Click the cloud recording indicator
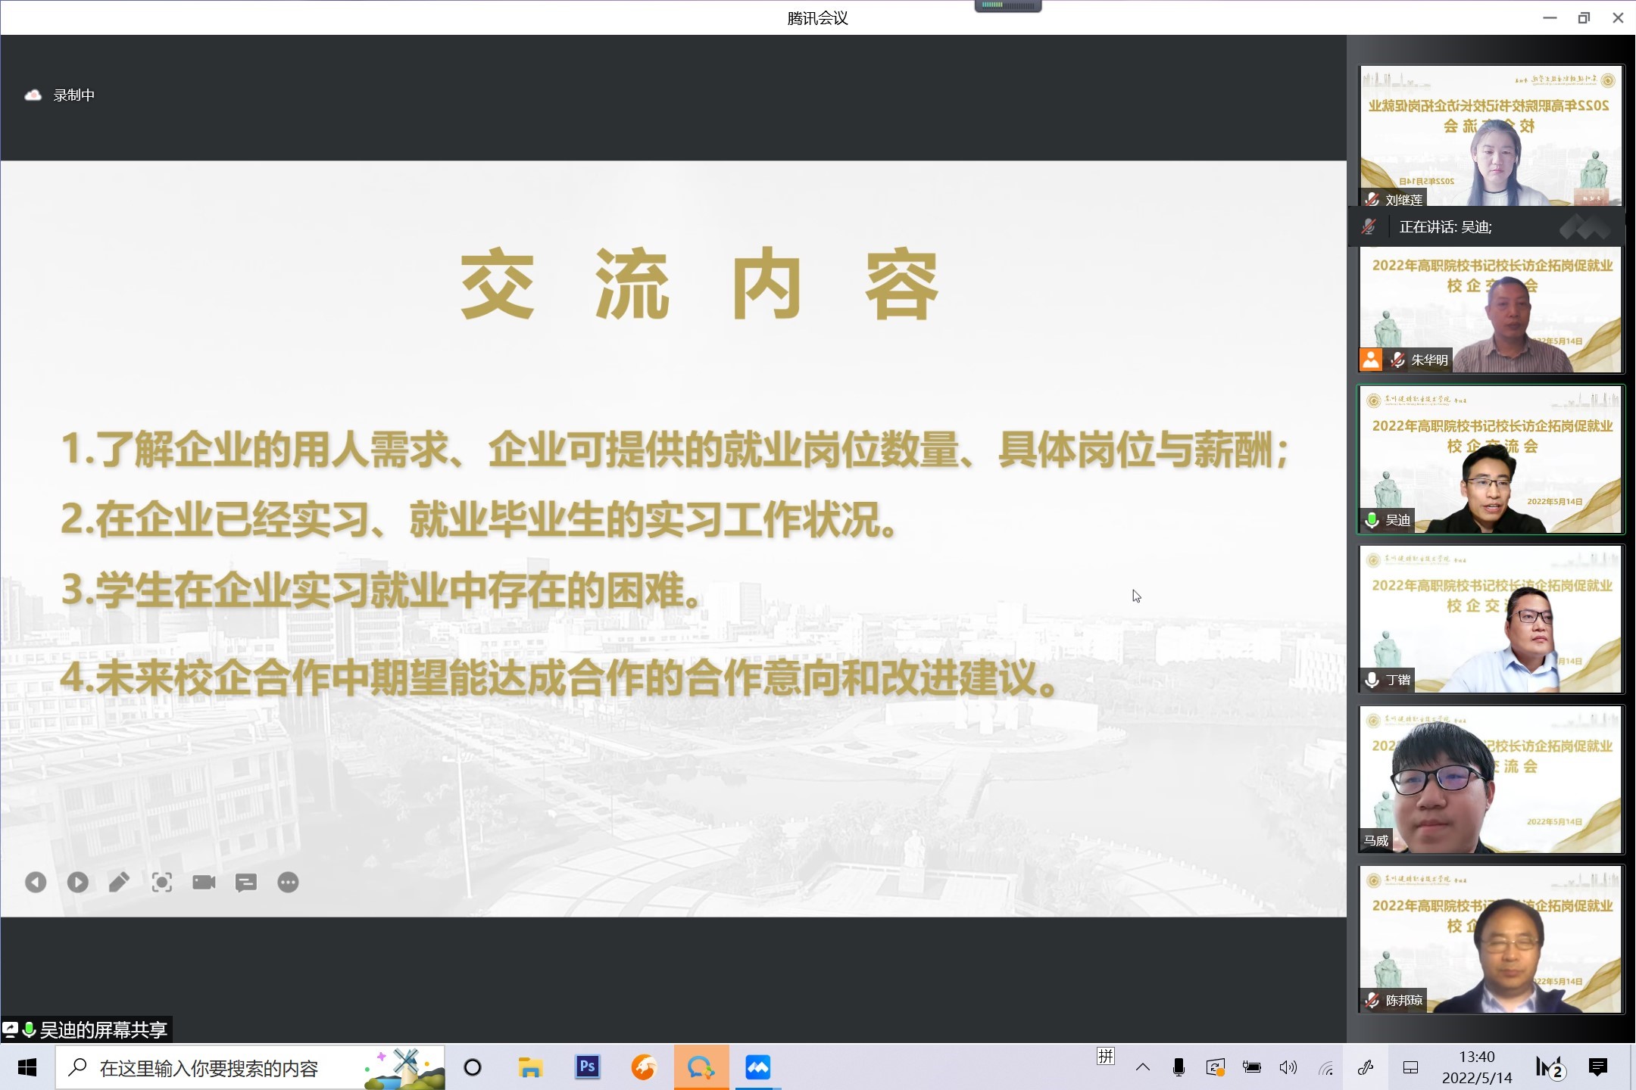The image size is (1636, 1090). point(33,95)
